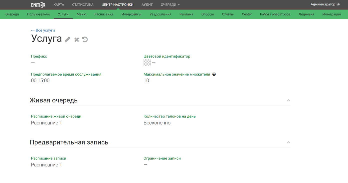
Task: Click the help question mark near множителя
Action: click(214, 74)
